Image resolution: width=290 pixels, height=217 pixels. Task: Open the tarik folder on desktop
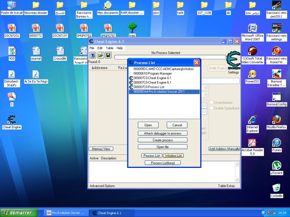click(x=180, y=8)
